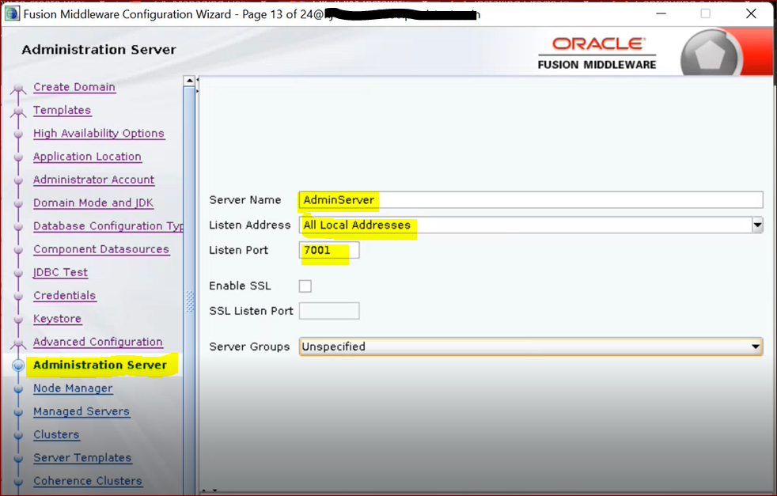Viewport: 777px width, 496px height.
Task: Navigate to the Credentials step
Action: click(64, 296)
